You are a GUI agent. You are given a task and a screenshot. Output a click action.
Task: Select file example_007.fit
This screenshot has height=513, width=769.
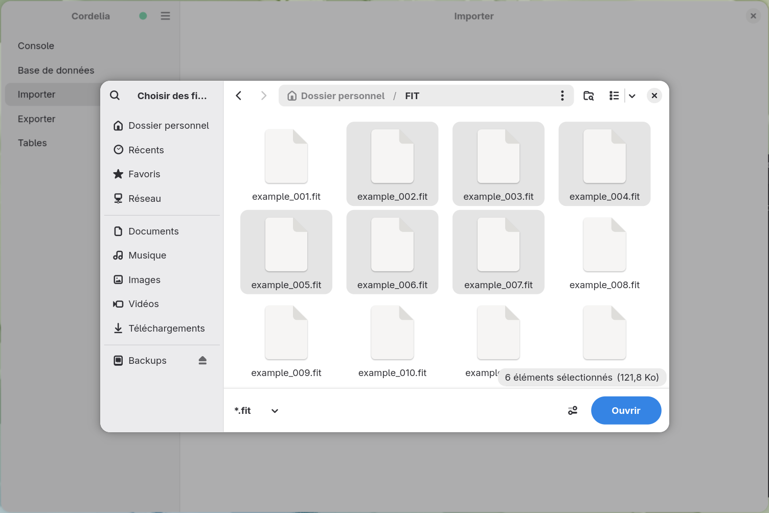(499, 252)
